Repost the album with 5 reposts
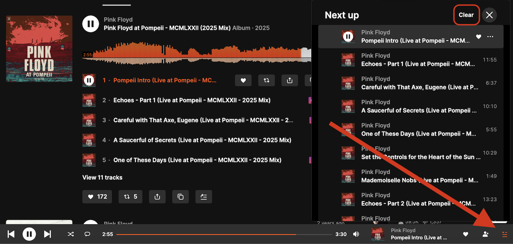The image size is (513, 244). tap(130, 197)
